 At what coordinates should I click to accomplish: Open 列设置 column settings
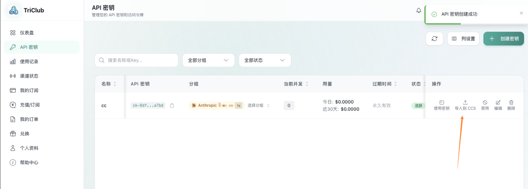coord(463,39)
